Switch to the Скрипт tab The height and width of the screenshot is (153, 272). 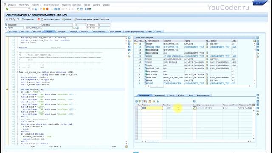159,31
